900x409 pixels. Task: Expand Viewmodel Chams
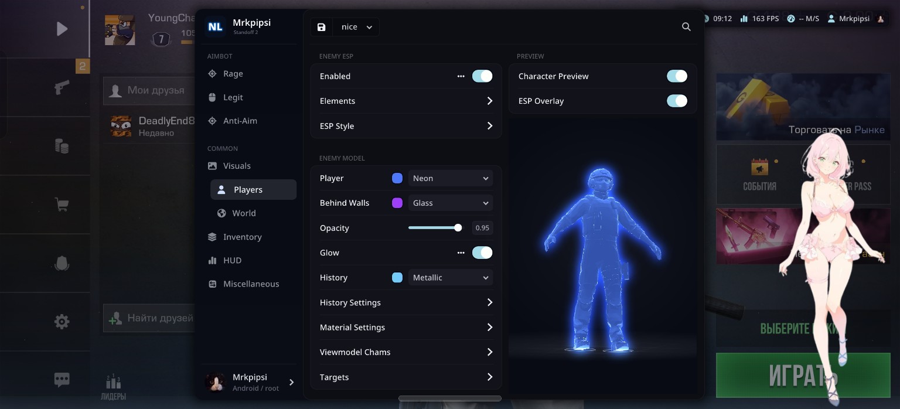[406, 352]
